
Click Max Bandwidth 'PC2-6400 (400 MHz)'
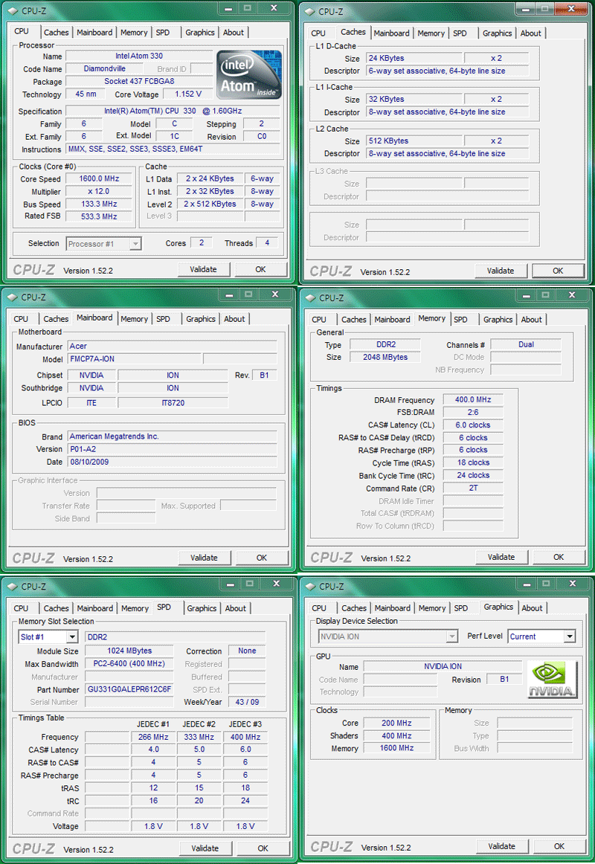(x=129, y=664)
